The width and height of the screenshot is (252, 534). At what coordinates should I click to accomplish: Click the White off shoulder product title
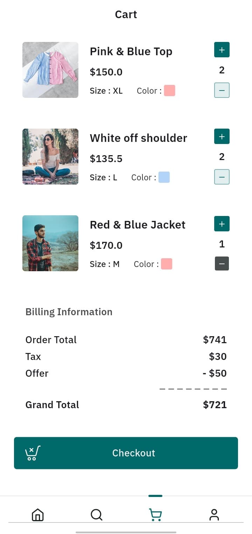click(138, 138)
